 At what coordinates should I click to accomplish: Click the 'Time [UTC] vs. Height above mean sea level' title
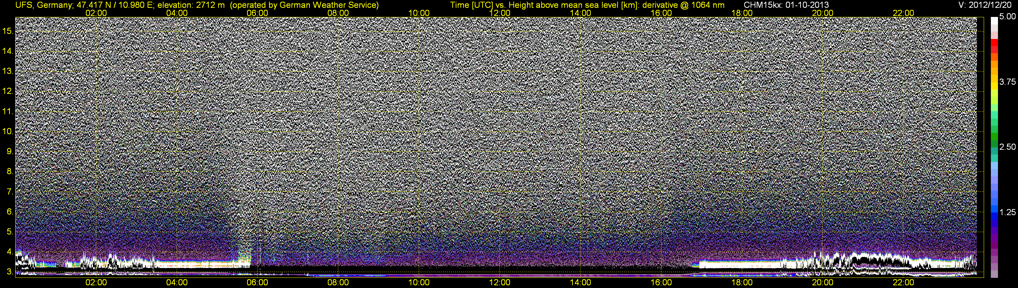(545, 5)
